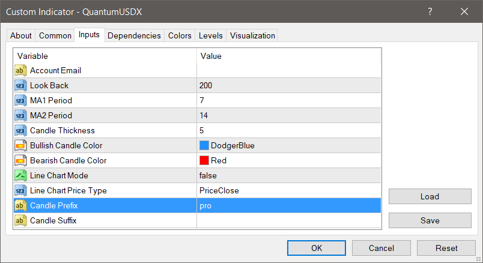Open the Visualization tab

point(252,35)
